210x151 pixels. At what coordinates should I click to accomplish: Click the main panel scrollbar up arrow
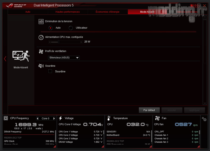tap(205, 17)
